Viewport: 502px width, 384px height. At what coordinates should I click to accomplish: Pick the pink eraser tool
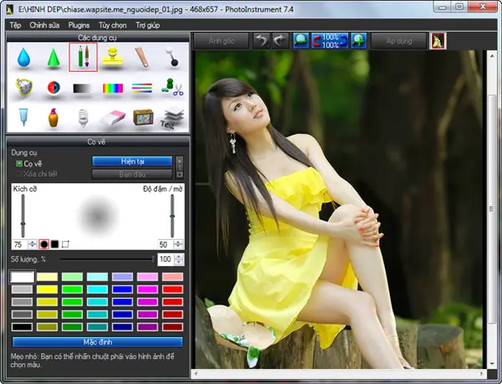(x=113, y=117)
